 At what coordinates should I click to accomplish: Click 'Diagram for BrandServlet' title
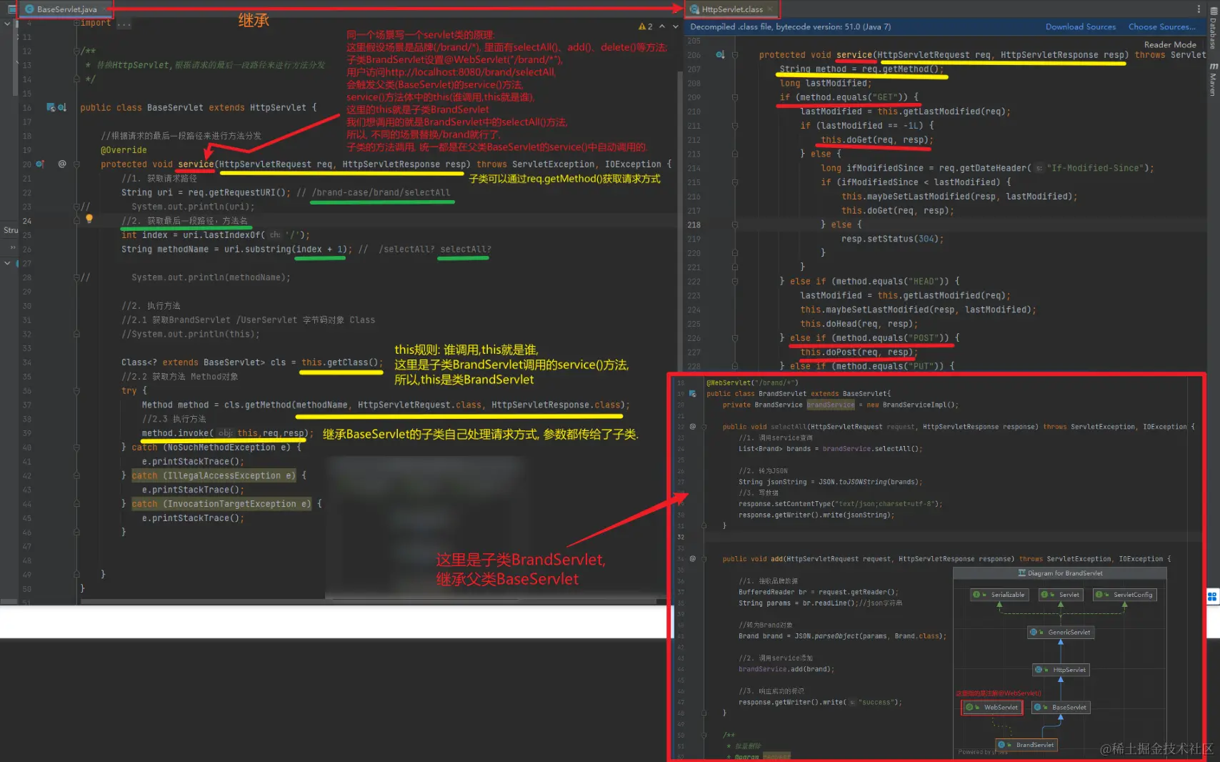1065,573
